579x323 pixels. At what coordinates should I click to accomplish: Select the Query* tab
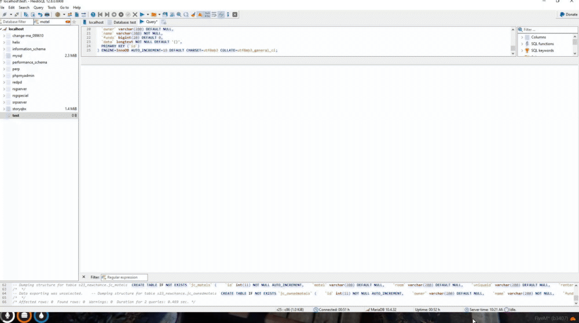[148, 22]
